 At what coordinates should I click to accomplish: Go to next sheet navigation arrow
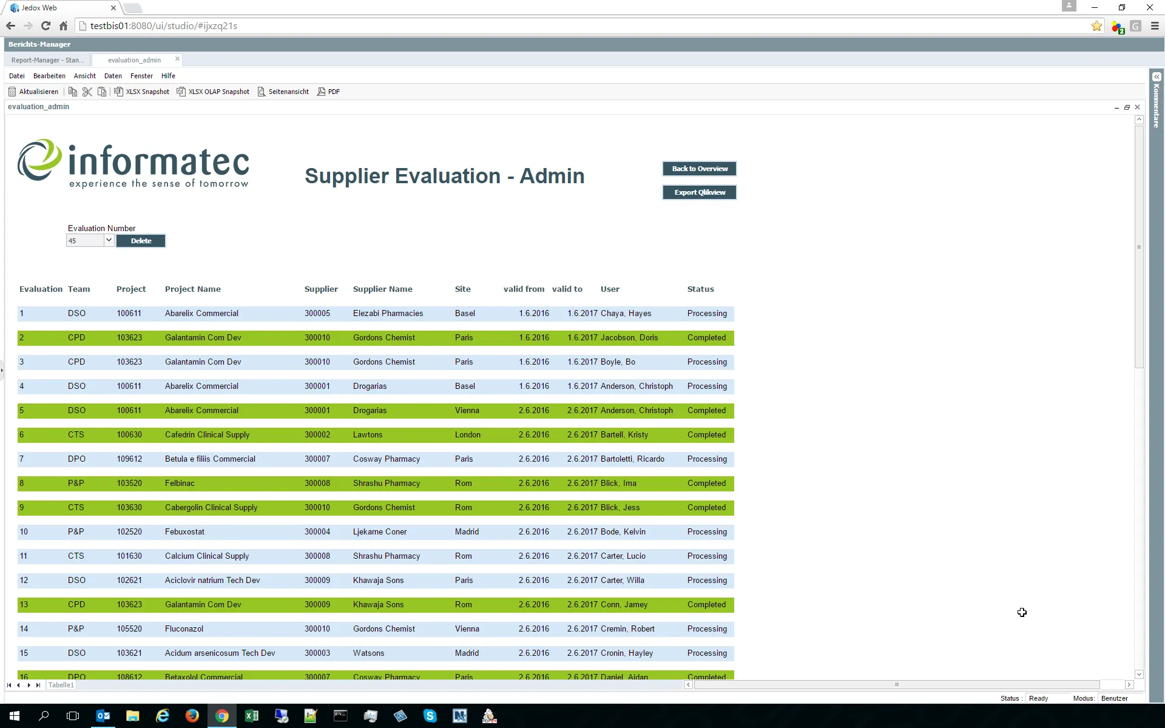click(x=29, y=685)
